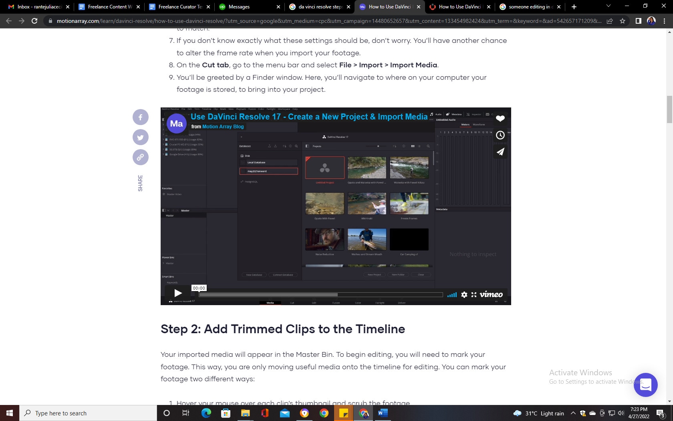The height and width of the screenshot is (421, 673).
Task: Click the Vimeo logo in the player
Action: 491,295
